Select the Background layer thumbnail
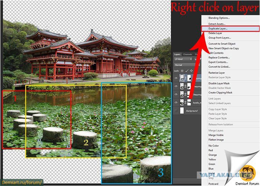 point(182,110)
